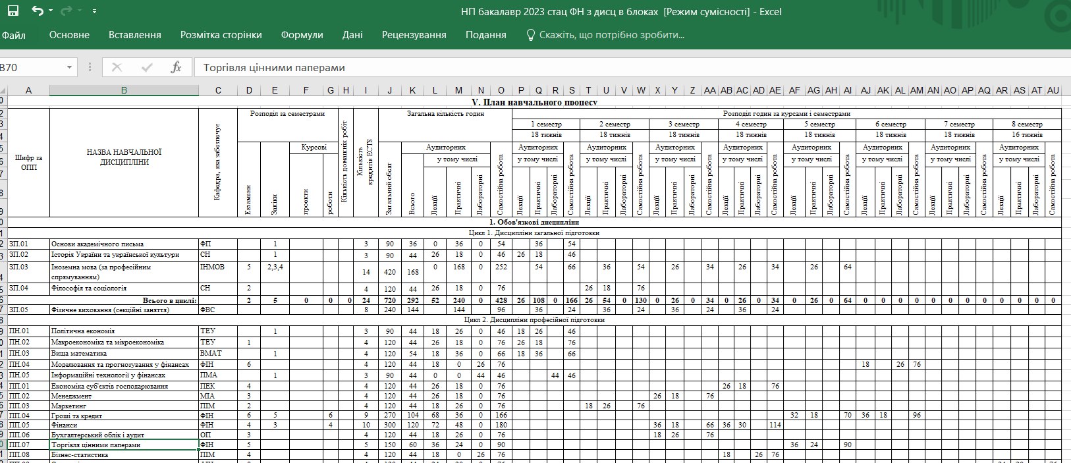Click the Save icon in quick access toolbar
The image size is (1071, 463).
tap(13, 11)
